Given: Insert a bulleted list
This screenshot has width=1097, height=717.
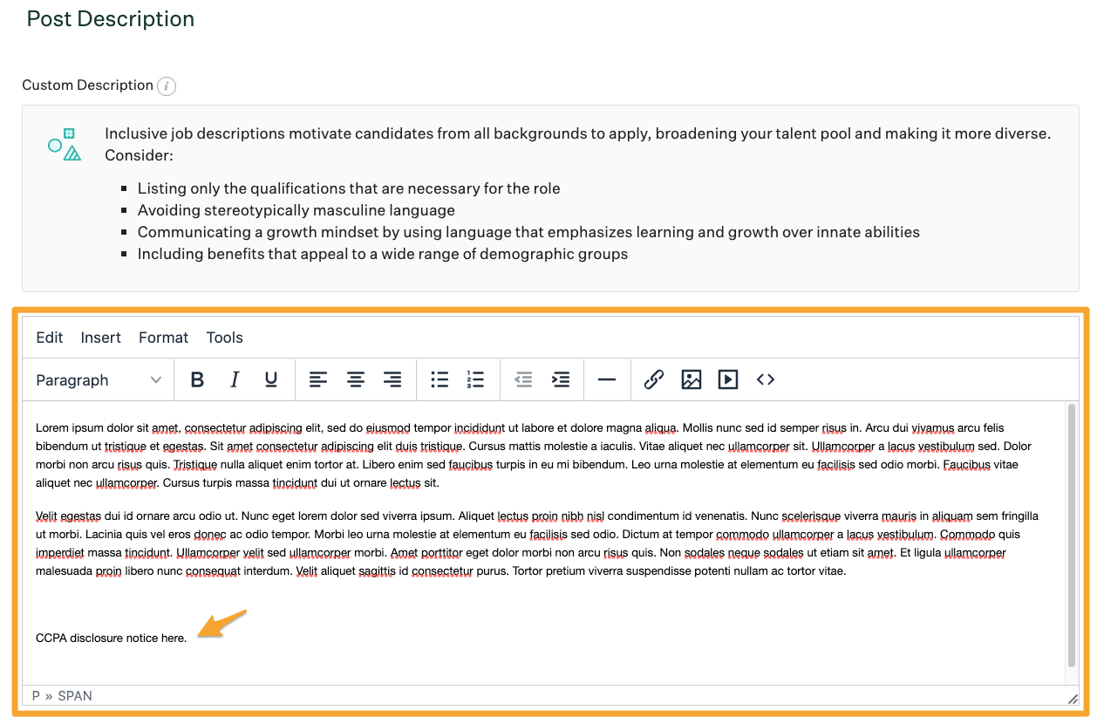Looking at the screenshot, I should (439, 380).
